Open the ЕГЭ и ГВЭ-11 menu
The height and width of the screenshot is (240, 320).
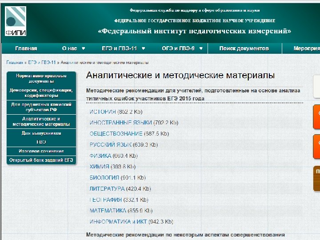click(119, 48)
